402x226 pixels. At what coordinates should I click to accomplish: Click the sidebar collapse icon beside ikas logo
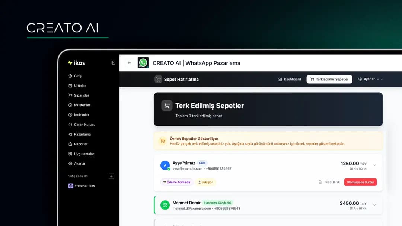(114, 63)
